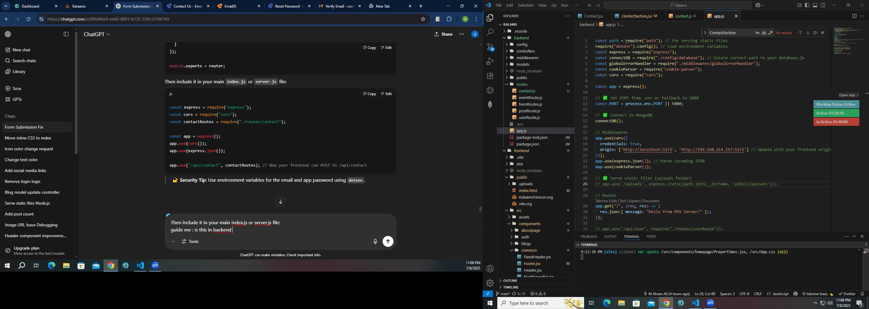This screenshot has height=309, width=869.
Task: Open Extensions view in activity bar
Action: tap(490, 76)
